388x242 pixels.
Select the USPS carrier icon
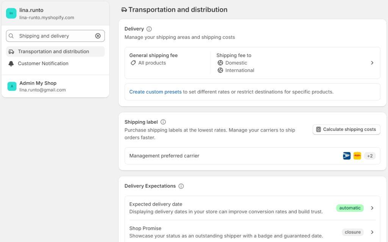346,155
